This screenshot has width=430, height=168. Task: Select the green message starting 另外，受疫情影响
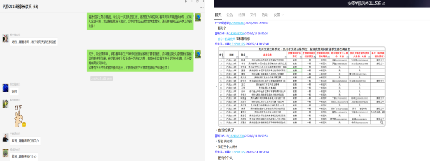pos(140,61)
